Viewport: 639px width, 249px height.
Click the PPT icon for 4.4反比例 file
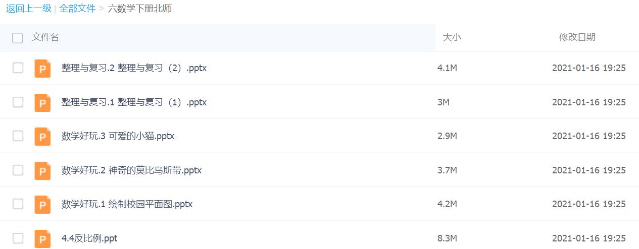tap(42, 238)
